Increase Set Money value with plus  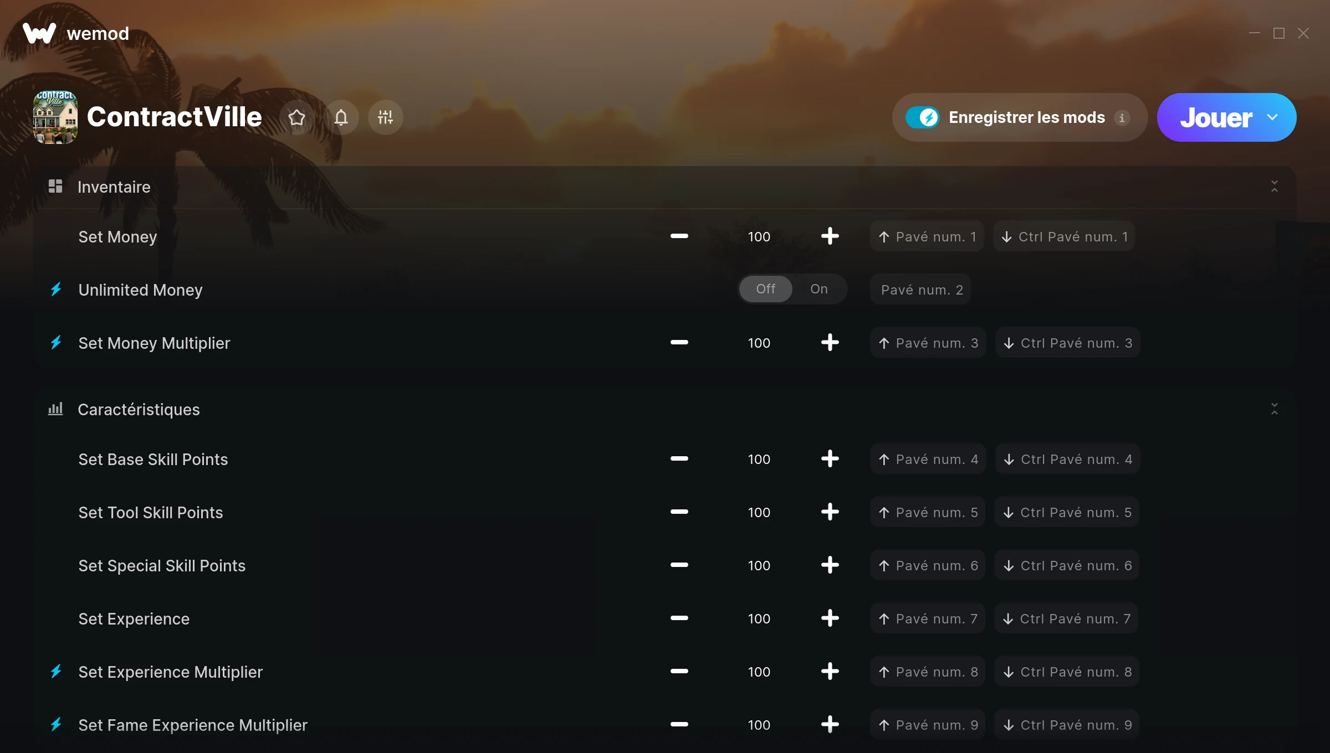click(x=830, y=236)
